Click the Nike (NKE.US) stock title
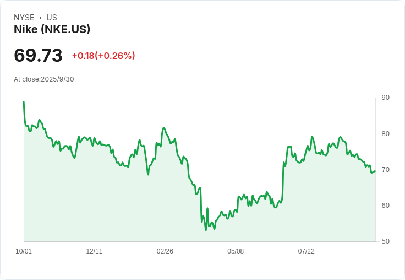 point(52,30)
